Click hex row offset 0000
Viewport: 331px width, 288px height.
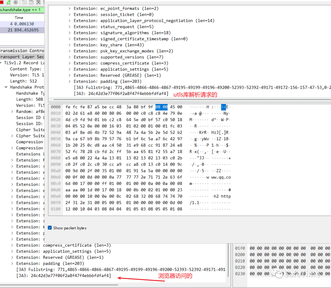point(55,107)
